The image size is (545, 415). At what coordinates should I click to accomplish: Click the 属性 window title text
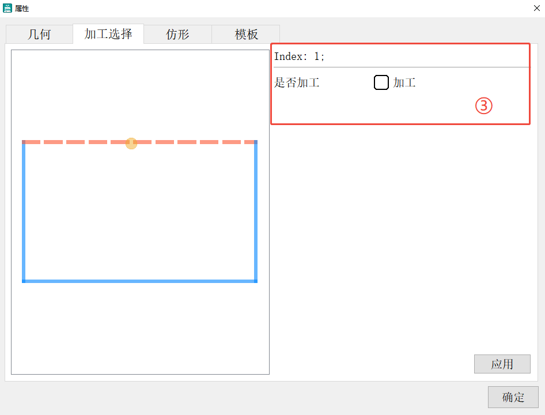(x=22, y=8)
